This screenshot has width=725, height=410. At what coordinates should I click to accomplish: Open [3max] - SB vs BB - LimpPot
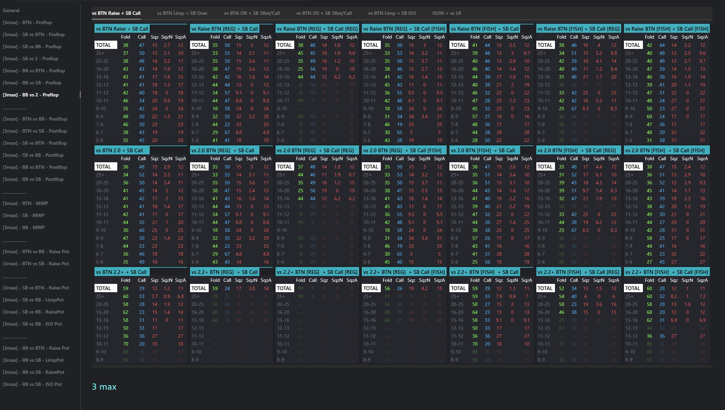(33, 300)
